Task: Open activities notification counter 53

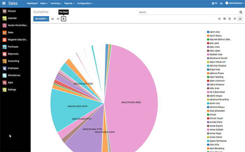Action: click(214, 3)
